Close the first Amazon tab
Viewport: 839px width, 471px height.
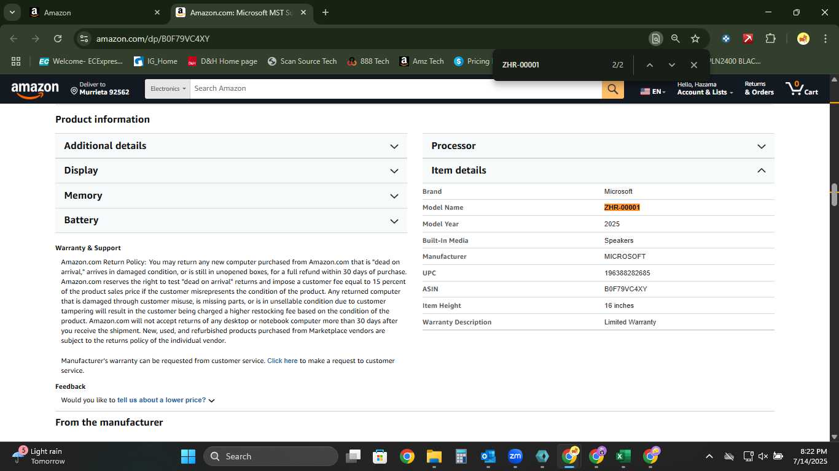157,12
